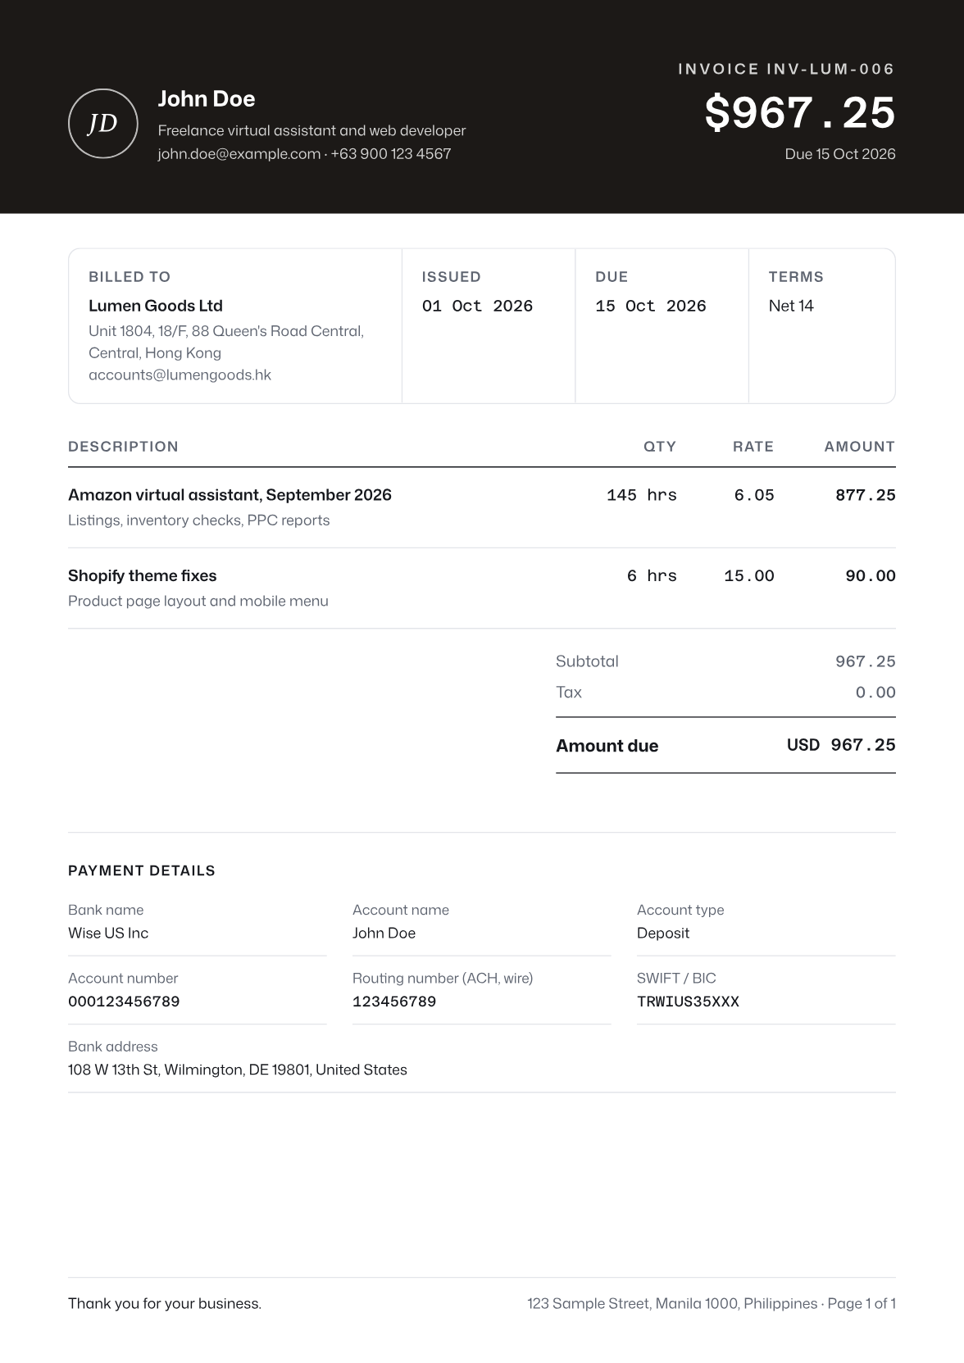Click the rate 6.05
The image size is (964, 1363).
click(754, 495)
